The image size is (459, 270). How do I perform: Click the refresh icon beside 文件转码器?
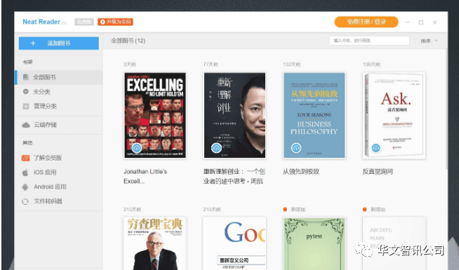pos(25,201)
